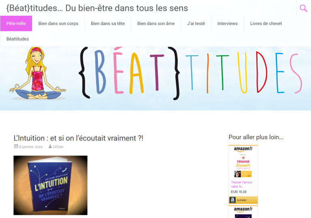The height and width of the screenshot is (218, 311).
Task: Open the L'Intuition book cover thumbnail
Action: coord(50,185)
